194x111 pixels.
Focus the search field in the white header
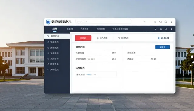pos(103,22)
